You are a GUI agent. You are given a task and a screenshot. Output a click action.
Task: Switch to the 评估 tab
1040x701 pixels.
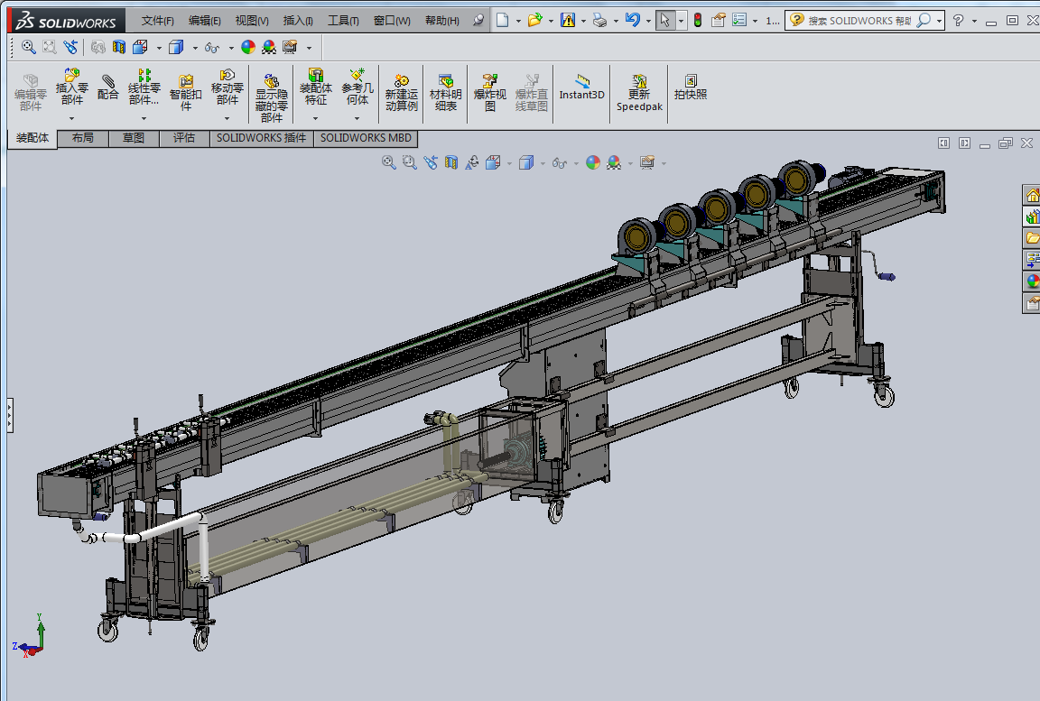point(184,138)
